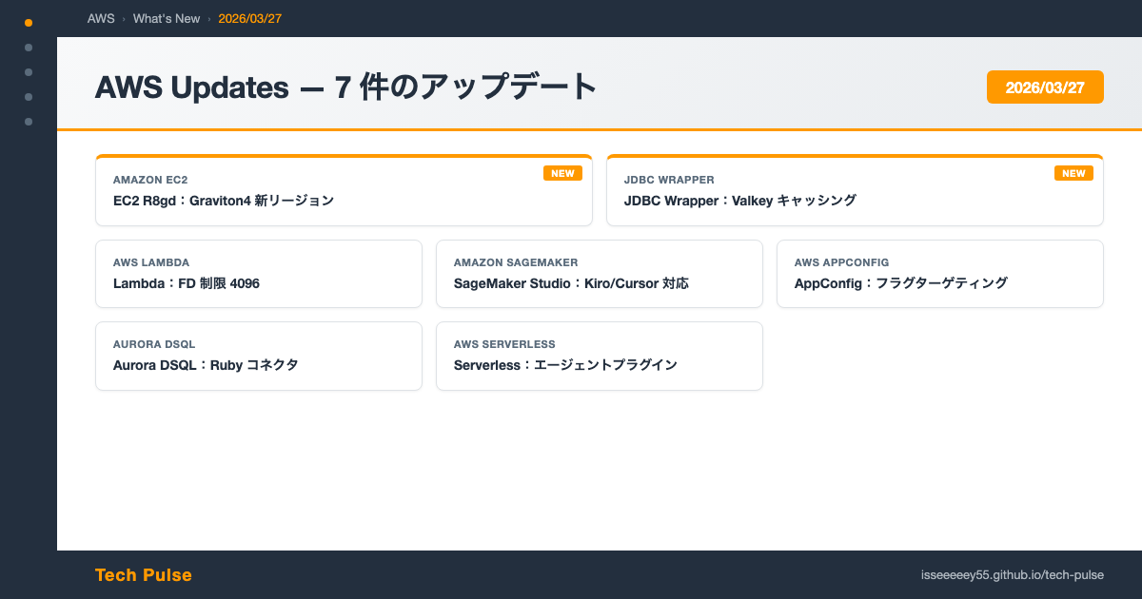Select the fourth sidebar navigation dot
Screen dimensions: 1142x599
tap(29, 96)
